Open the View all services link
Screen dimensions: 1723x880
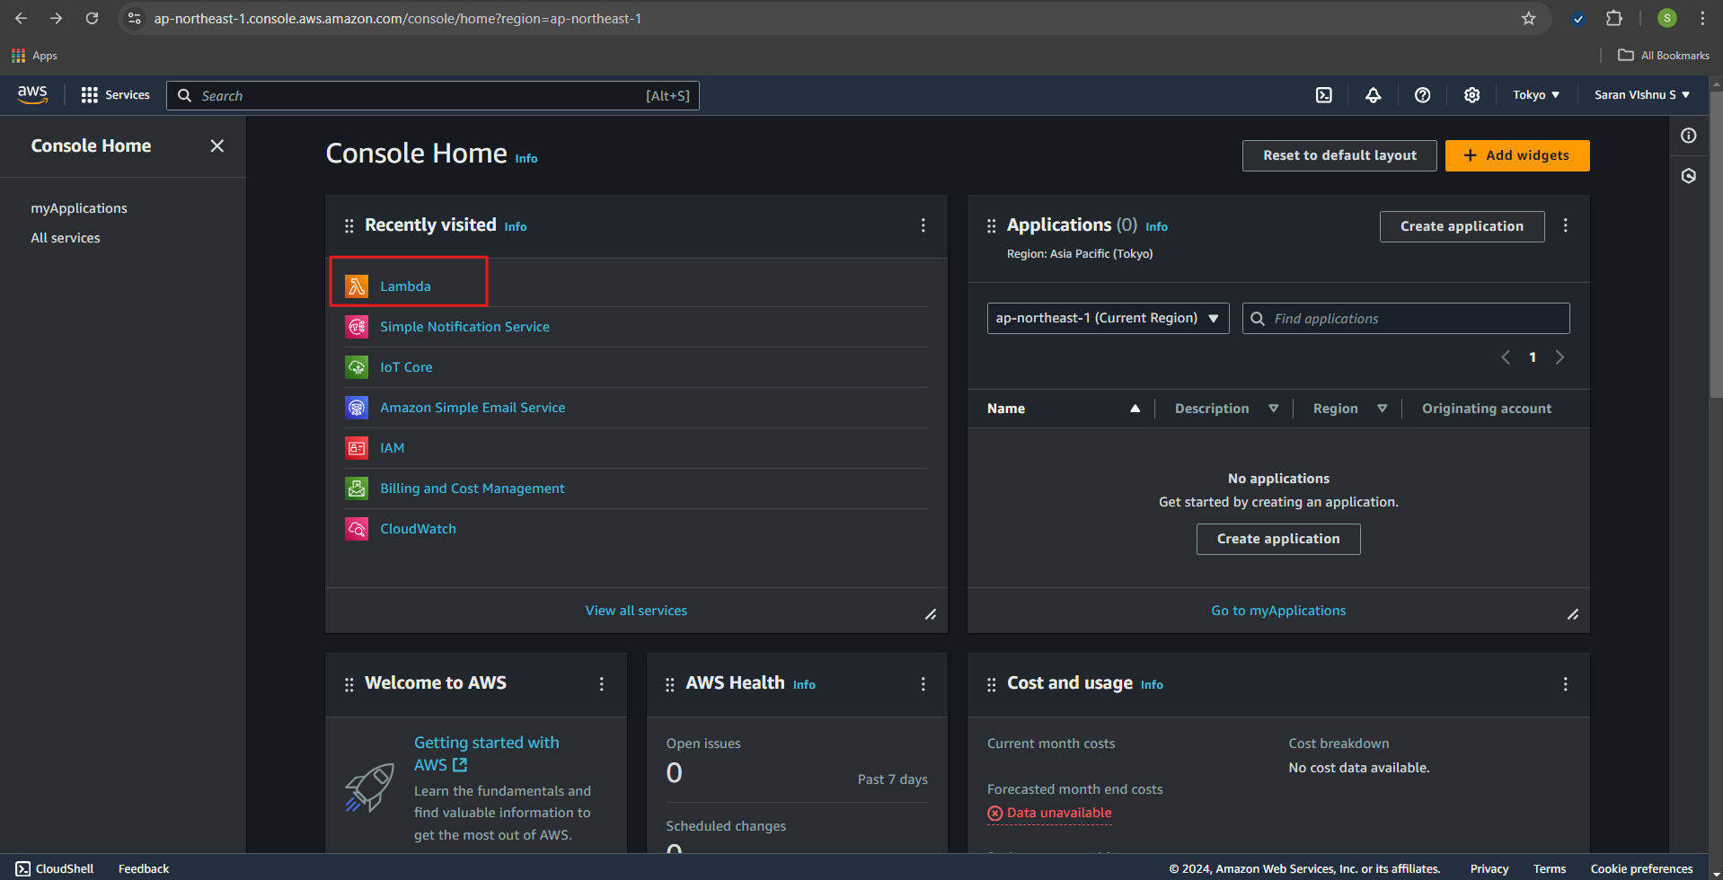click(x=636, y=611)
